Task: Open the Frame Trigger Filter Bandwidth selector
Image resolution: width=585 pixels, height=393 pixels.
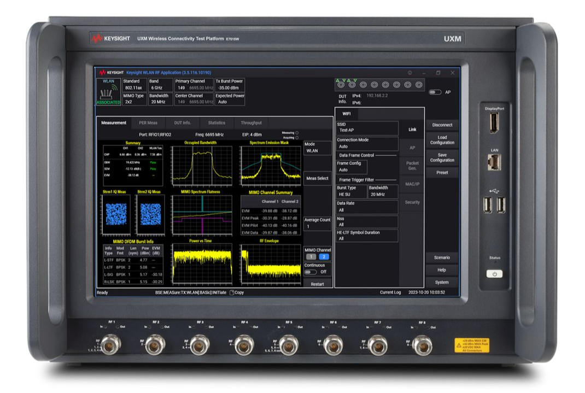Action: click(383, 191)
